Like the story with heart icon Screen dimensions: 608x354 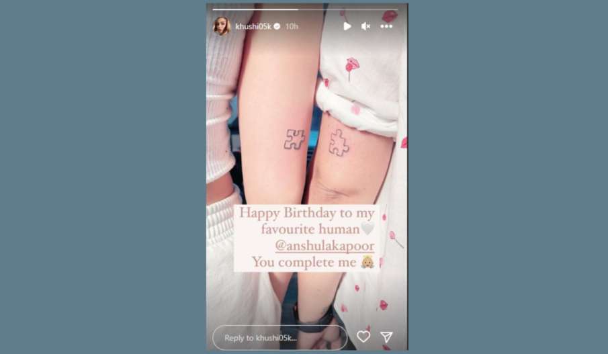click(363, 337)
